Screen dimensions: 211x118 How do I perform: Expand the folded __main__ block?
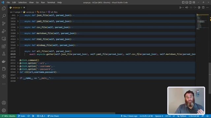coord(18,78)
